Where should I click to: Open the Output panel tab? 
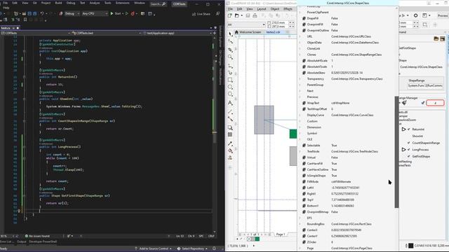coord(21,241)
